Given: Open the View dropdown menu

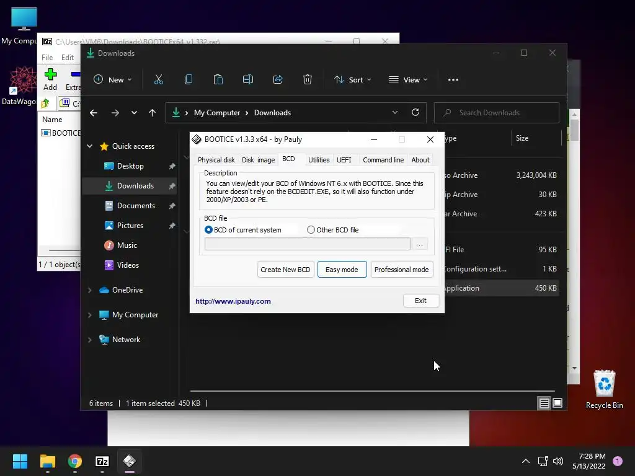Looking at the screenshot, I should [x=408, y=80].
